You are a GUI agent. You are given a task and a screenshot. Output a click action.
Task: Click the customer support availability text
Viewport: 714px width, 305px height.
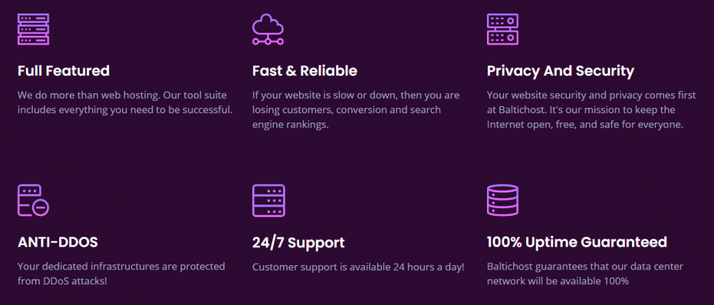[358, 267]
